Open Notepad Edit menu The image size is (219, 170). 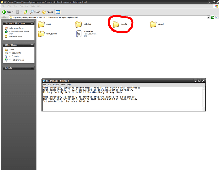coord(50,85)
